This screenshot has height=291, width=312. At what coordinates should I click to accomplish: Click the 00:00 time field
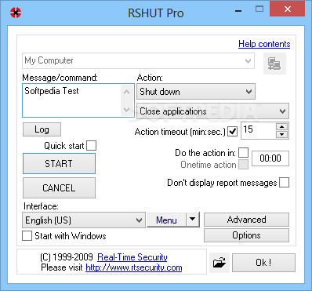pyautogui.click(x=270, y=158)
